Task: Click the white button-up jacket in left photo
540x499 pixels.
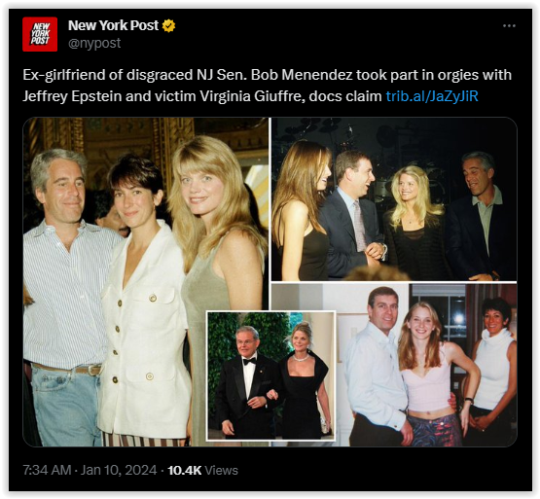Action: click(x=145, y=331)
